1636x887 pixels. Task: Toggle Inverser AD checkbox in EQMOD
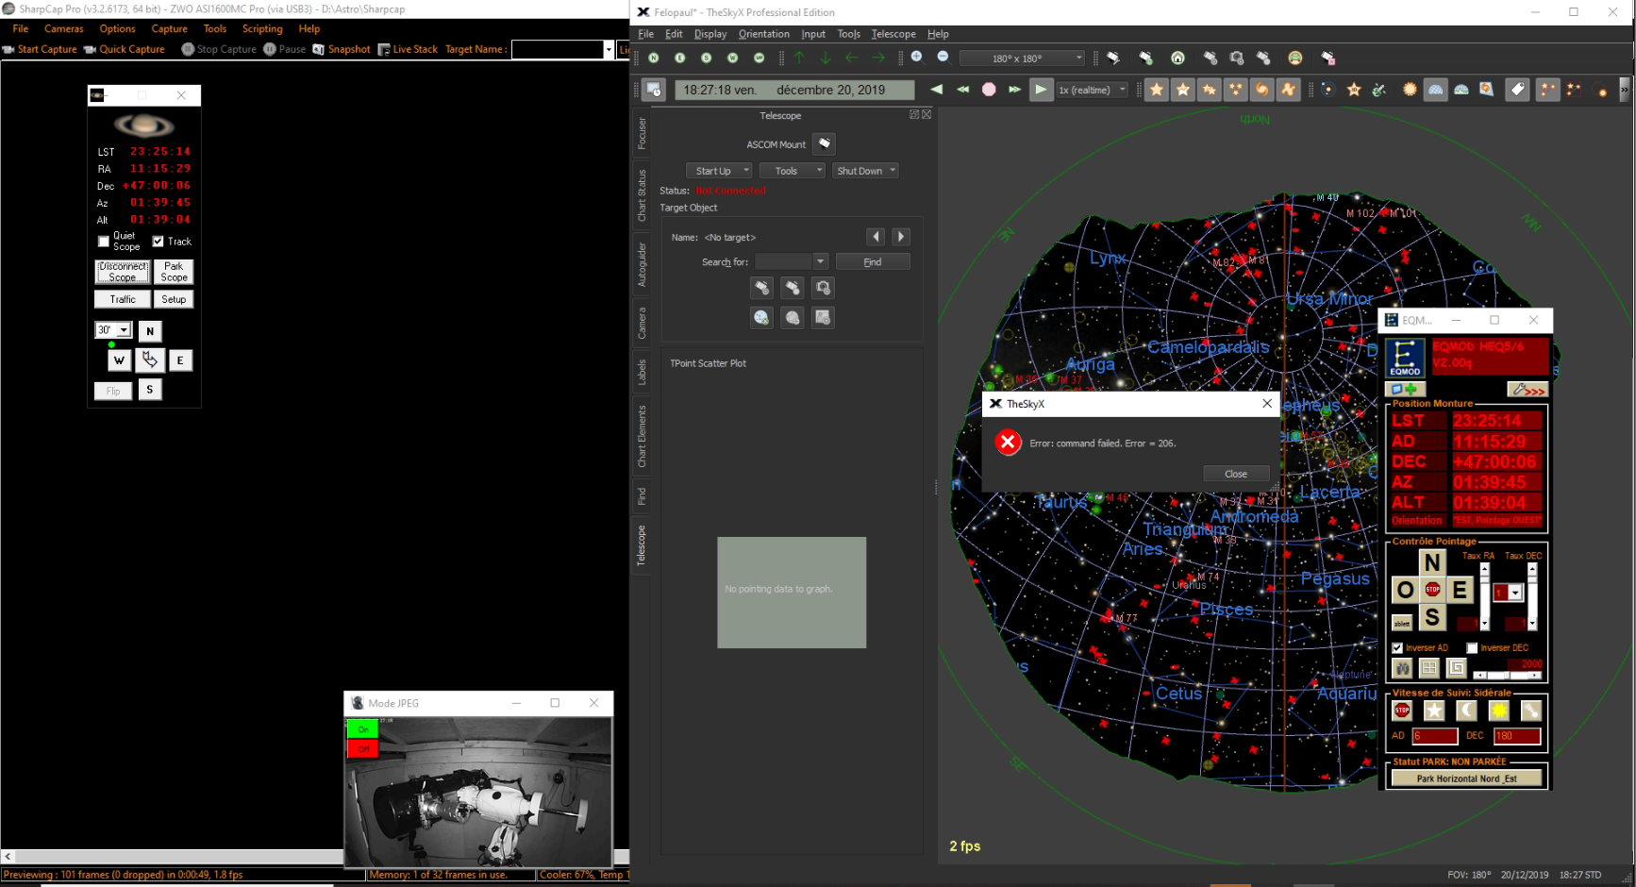click(x=1397, y=648)
